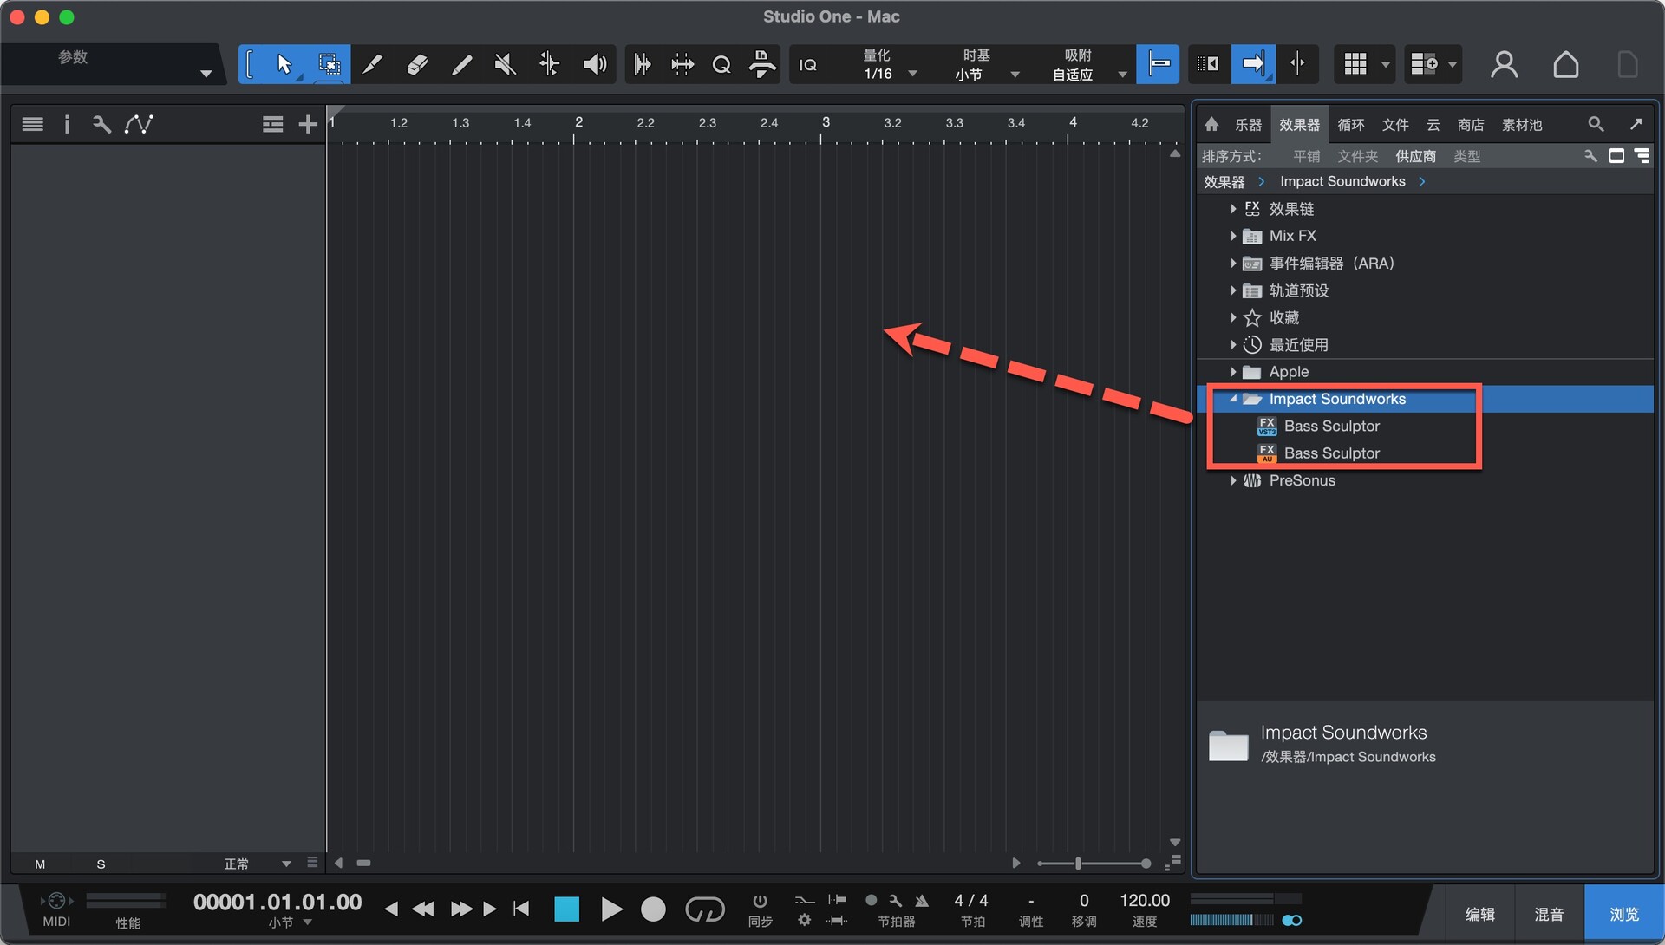Toggle the metronome icon

(922, 901)
